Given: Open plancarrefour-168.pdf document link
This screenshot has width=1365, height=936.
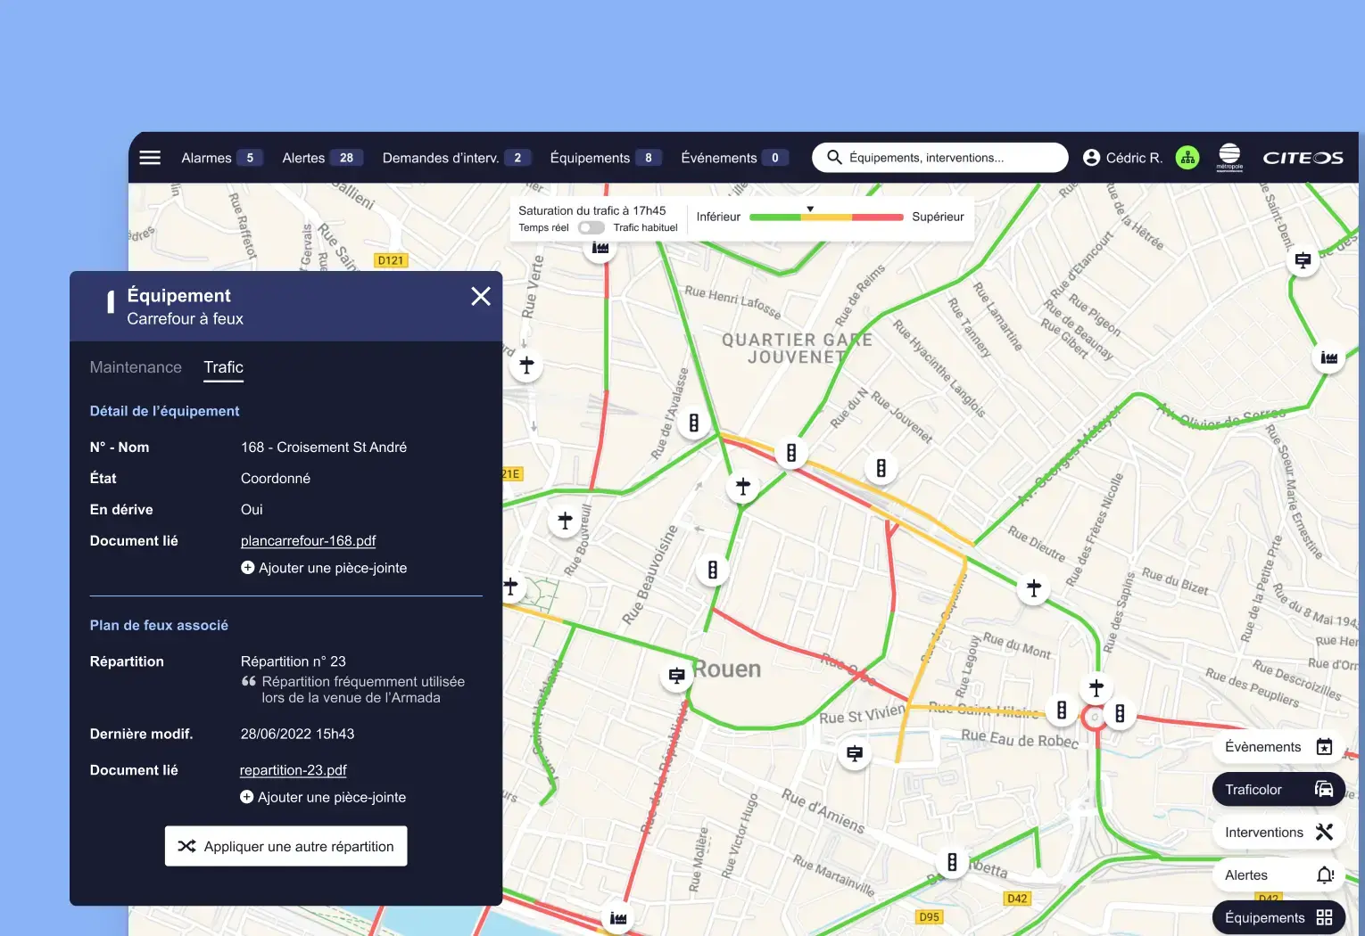Looking at the screenshot, I should 308,541.
